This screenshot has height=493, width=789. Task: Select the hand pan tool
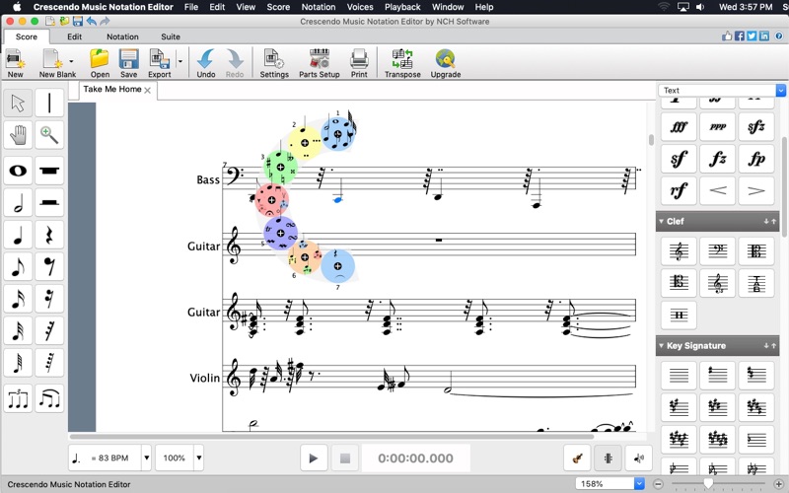click(x=18, y=135)
